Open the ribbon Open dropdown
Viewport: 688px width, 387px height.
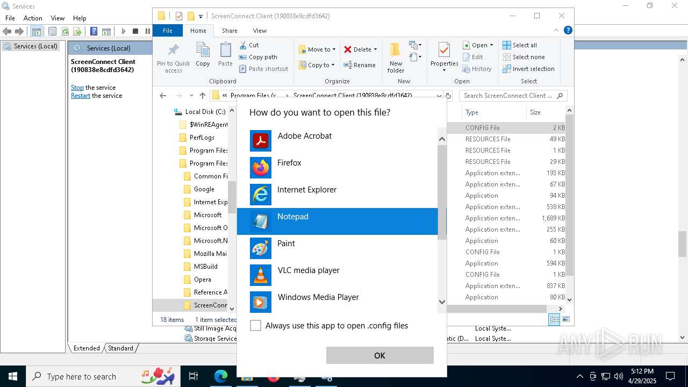click(x=478, y=45)
